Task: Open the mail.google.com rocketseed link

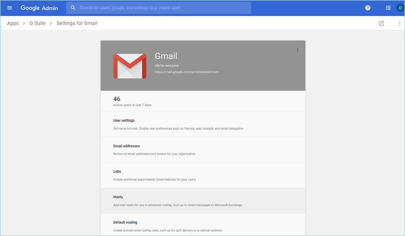Action: tap(187, 72)
